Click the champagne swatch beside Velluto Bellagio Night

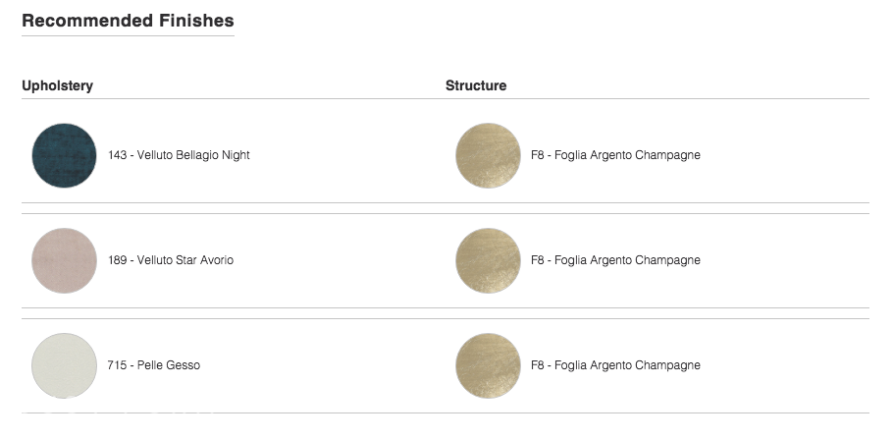coord(488,155)
